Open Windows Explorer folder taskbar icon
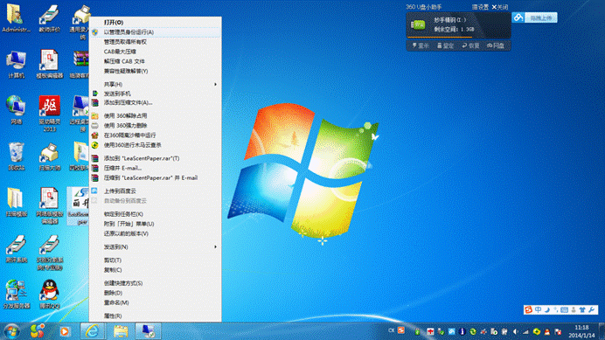 point(121,331)
